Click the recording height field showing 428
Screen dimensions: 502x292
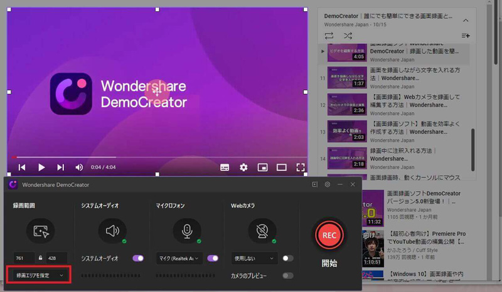(56, 258)
